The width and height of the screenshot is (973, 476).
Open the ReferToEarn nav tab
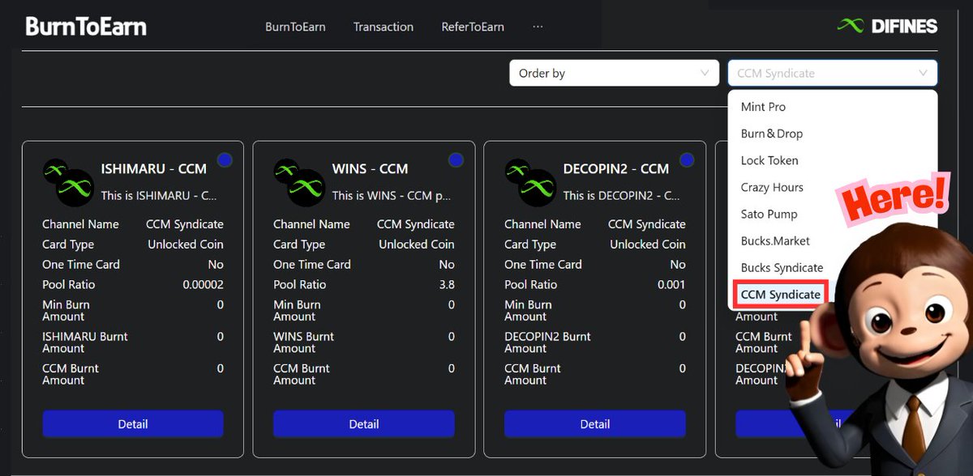(x=473, y=27)
